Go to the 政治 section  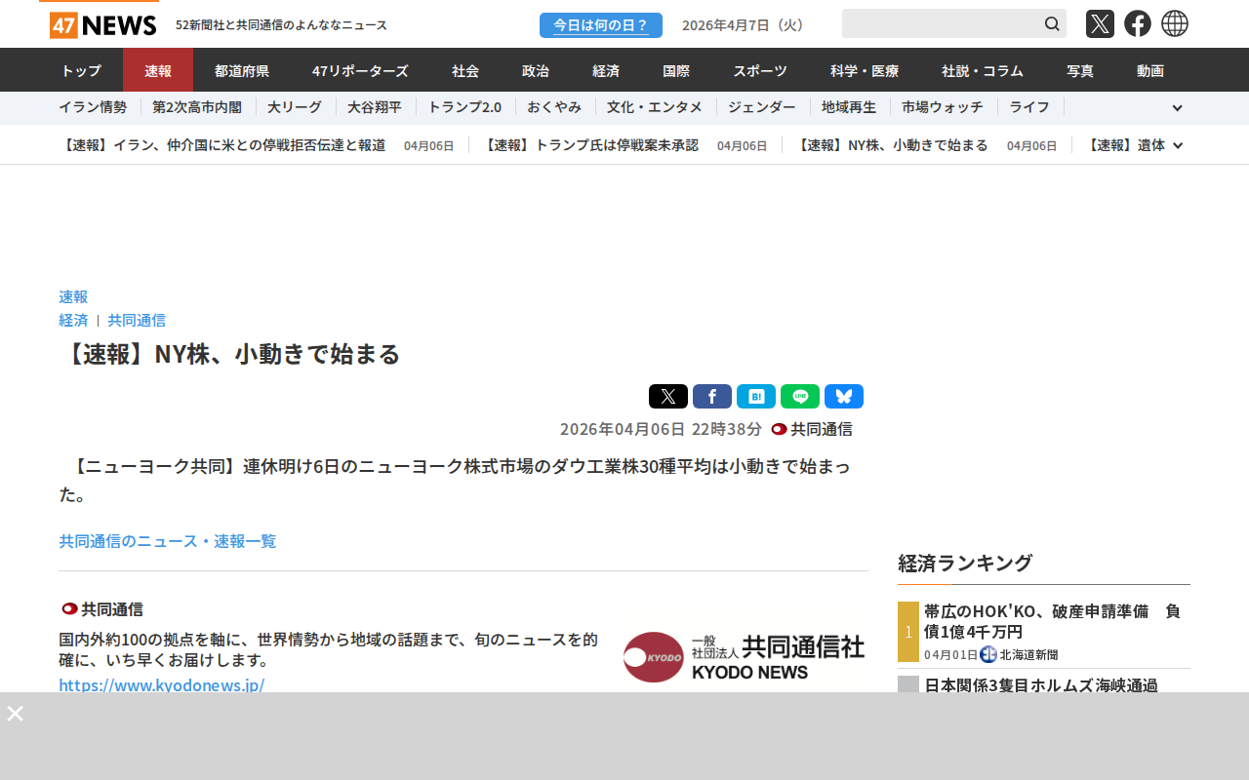(536, 70)
